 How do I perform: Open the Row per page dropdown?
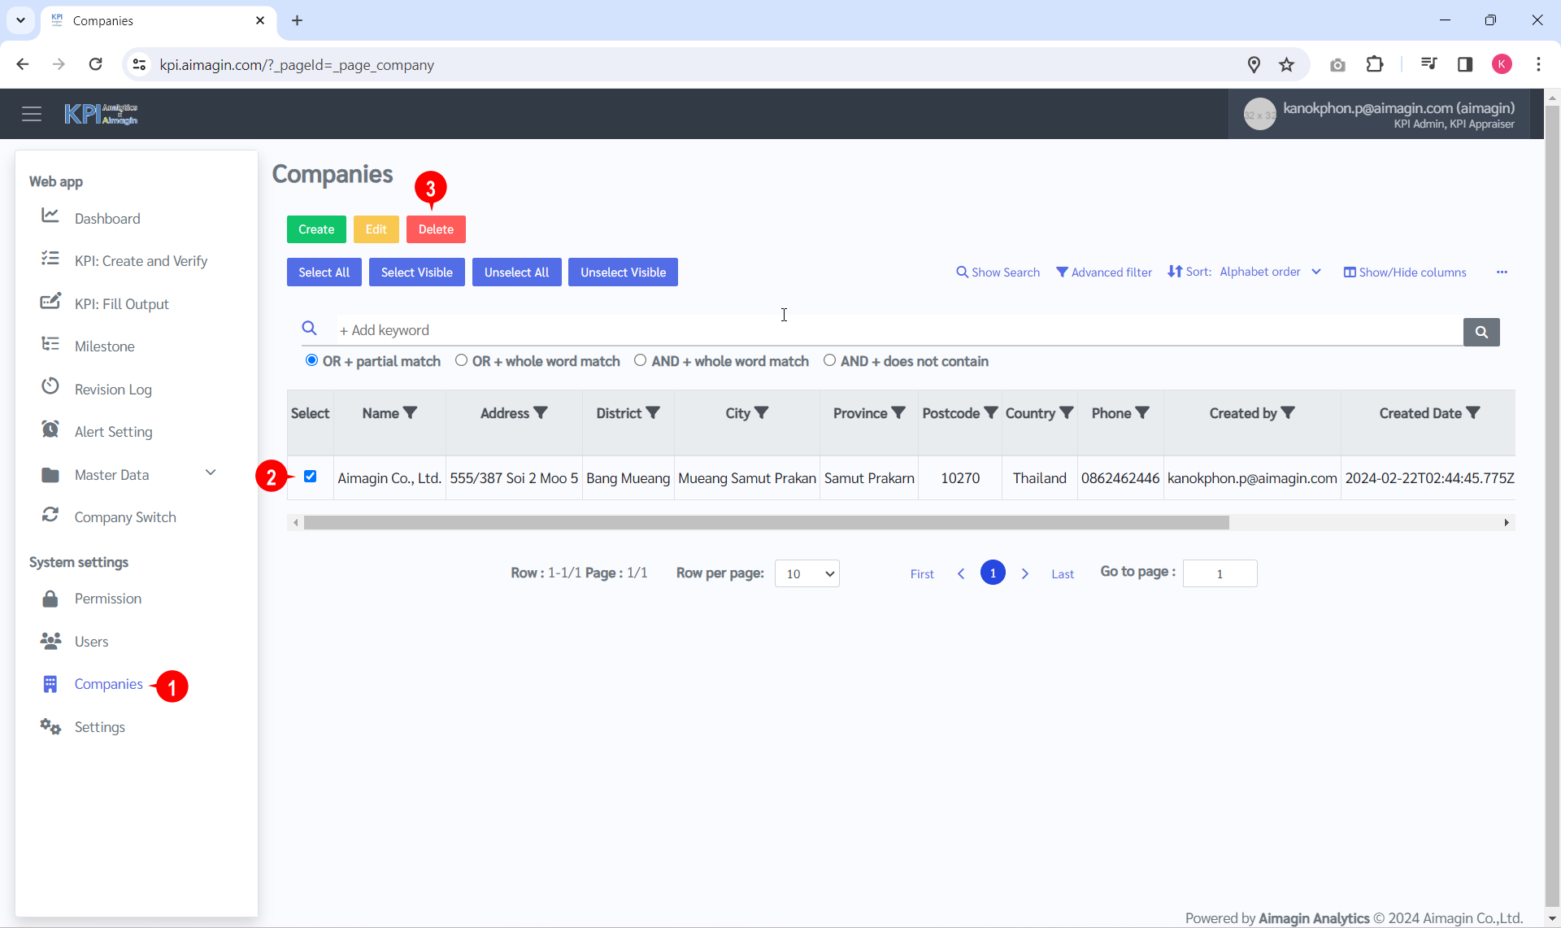click(x=807, y=573)
